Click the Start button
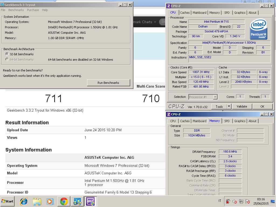Screen dimensions: 276x207 point(7,201)
